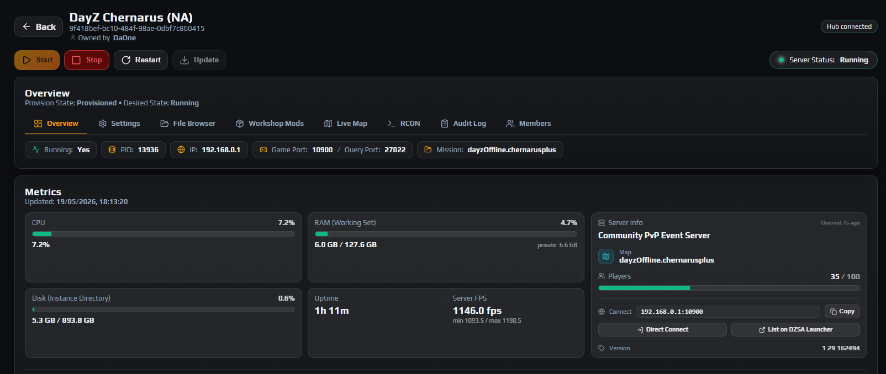
Task: Click the Players count progress bar
Action: 729,288
